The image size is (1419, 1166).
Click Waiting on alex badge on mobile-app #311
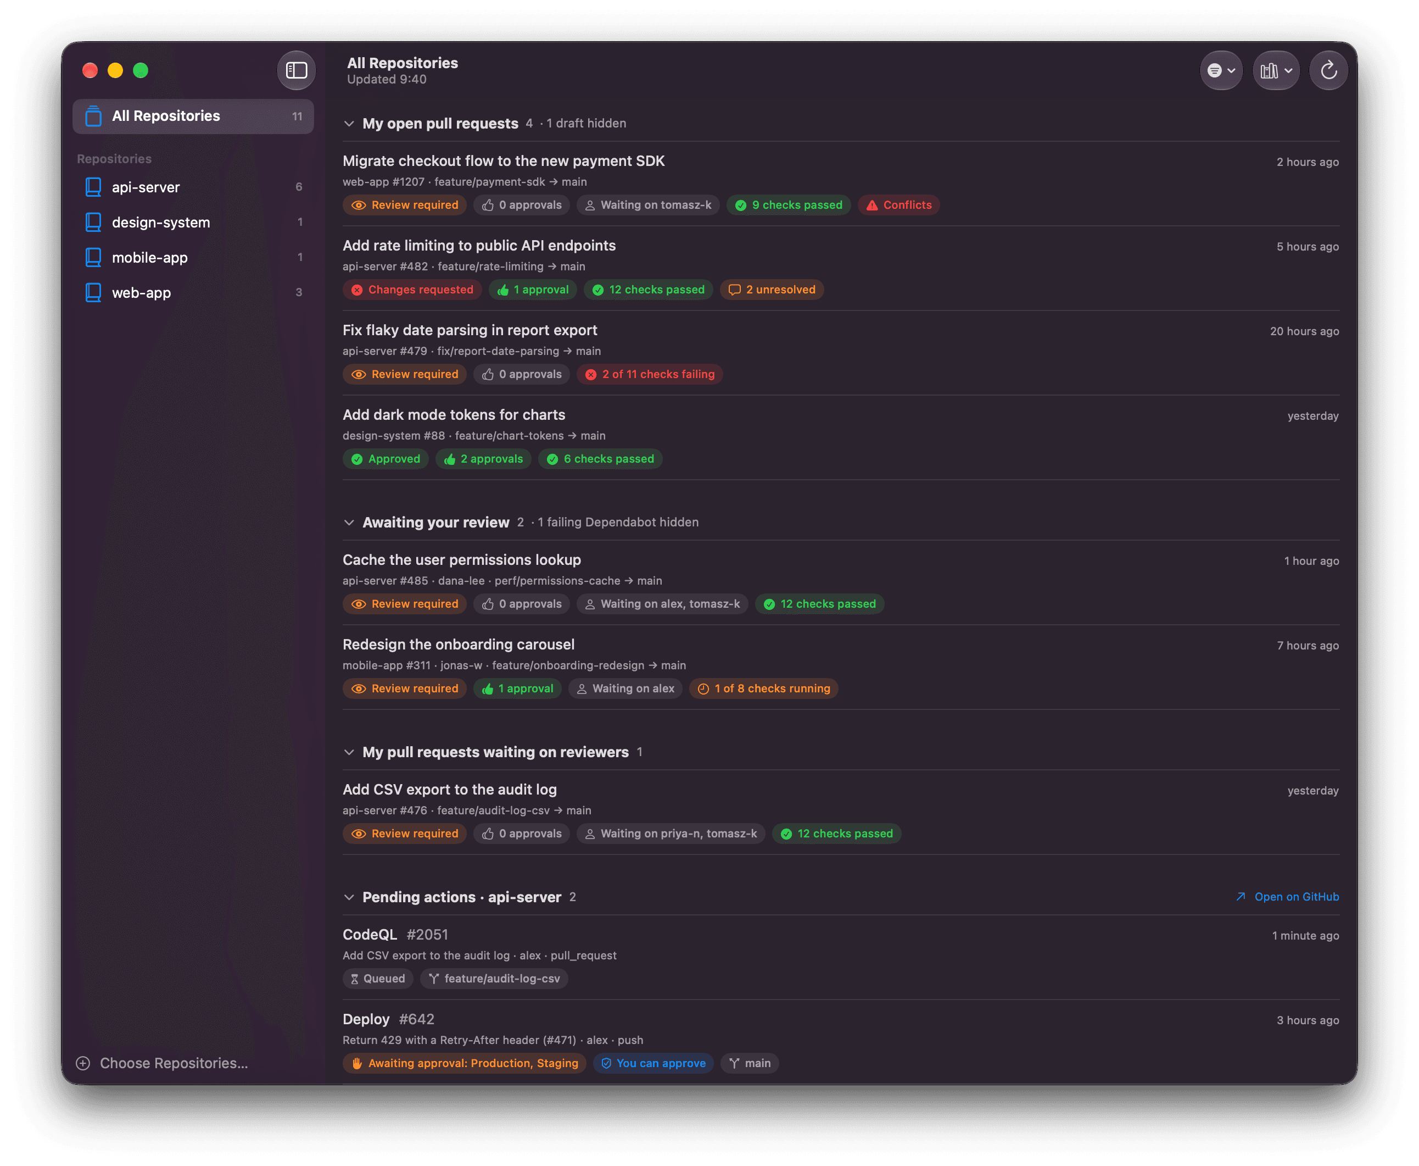click(x=625, y=689)
